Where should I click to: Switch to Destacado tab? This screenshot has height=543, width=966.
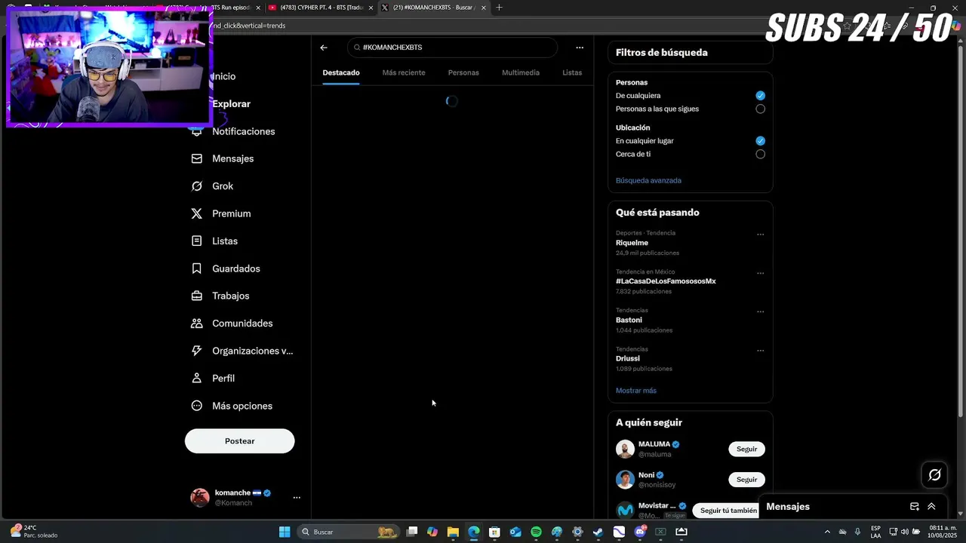pos(341,72)
